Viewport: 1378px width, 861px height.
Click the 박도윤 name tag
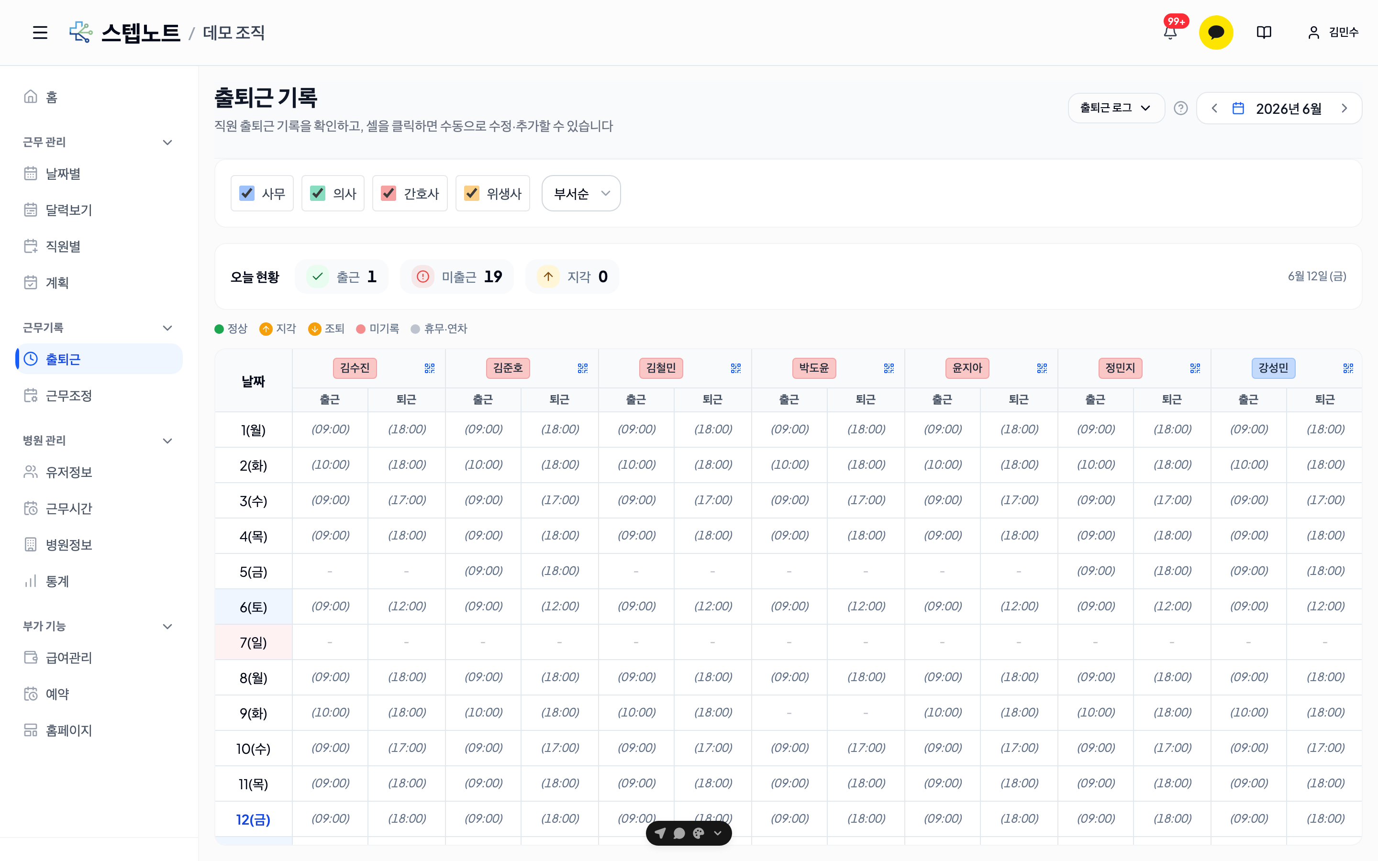[814, 368]
